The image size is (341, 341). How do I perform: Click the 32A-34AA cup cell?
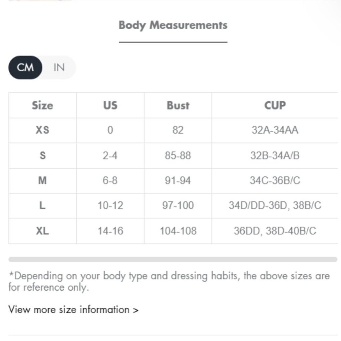(275, 130)
